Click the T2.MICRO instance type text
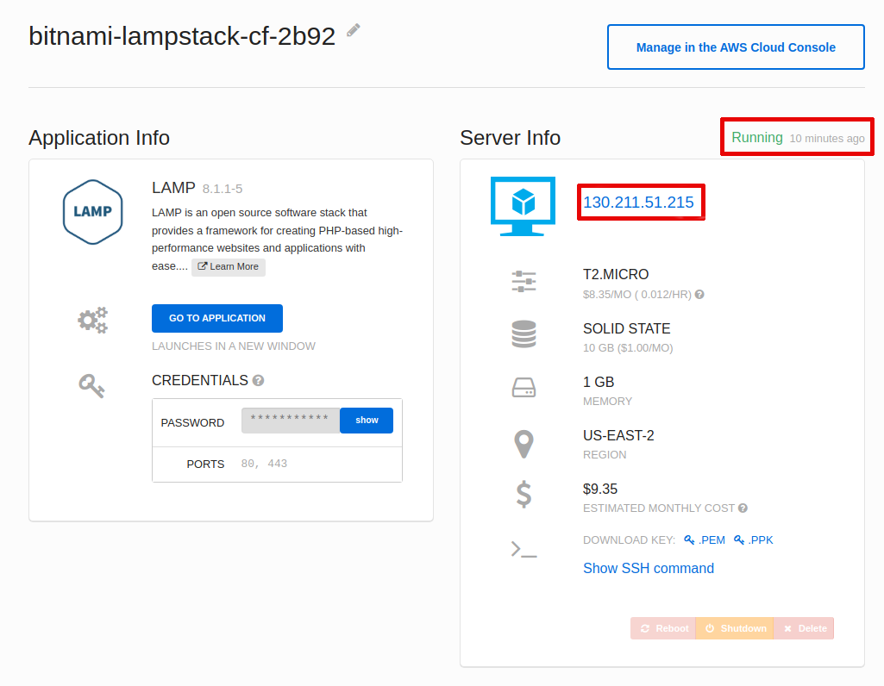 coord(616,274)
